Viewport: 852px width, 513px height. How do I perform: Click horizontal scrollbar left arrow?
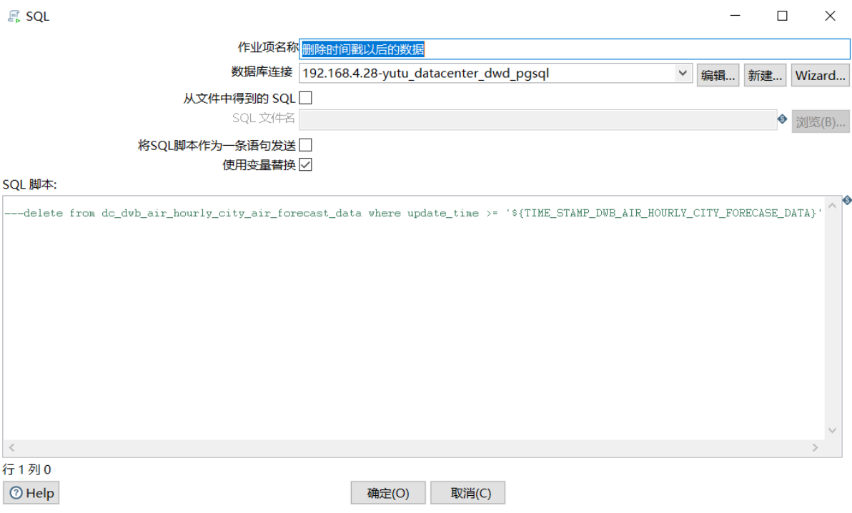pos(11,447)
